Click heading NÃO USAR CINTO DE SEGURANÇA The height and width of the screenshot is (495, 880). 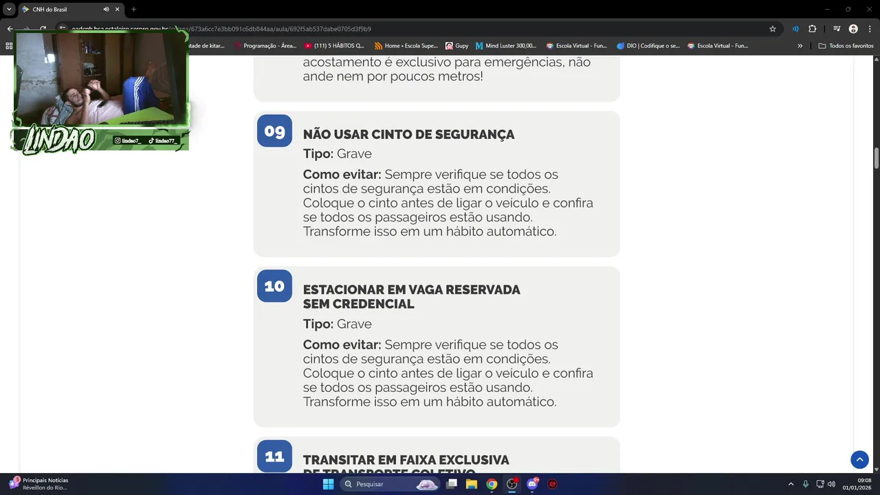click(408, 135)
